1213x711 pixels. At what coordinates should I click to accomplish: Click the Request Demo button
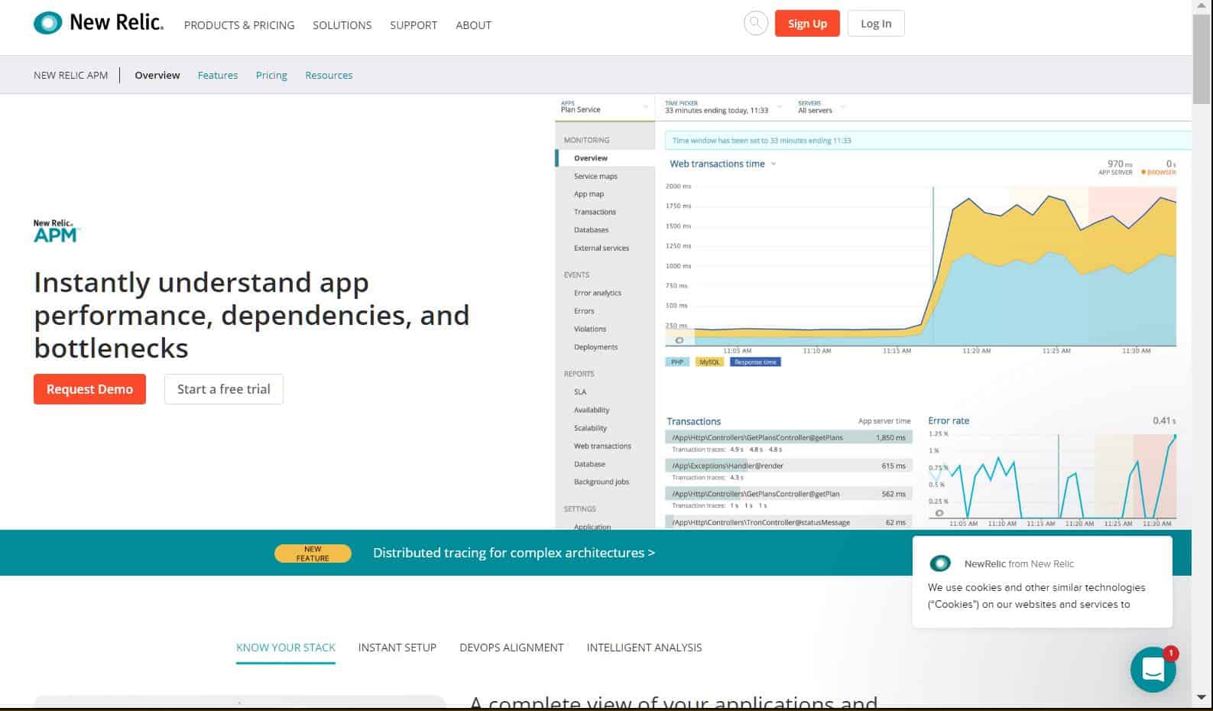pyautogui.click(x=89, y=389)
